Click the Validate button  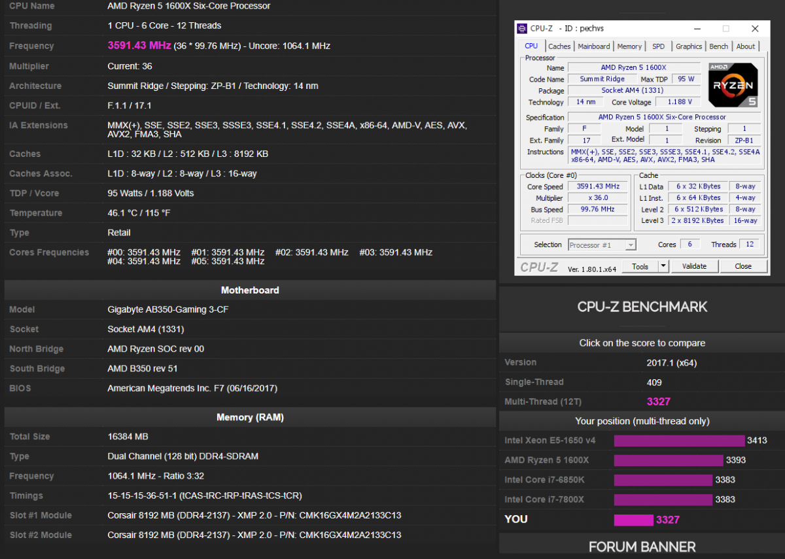(x=694, y=266)
